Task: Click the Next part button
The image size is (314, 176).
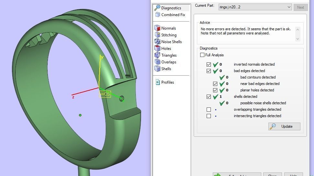Action: 301,7
